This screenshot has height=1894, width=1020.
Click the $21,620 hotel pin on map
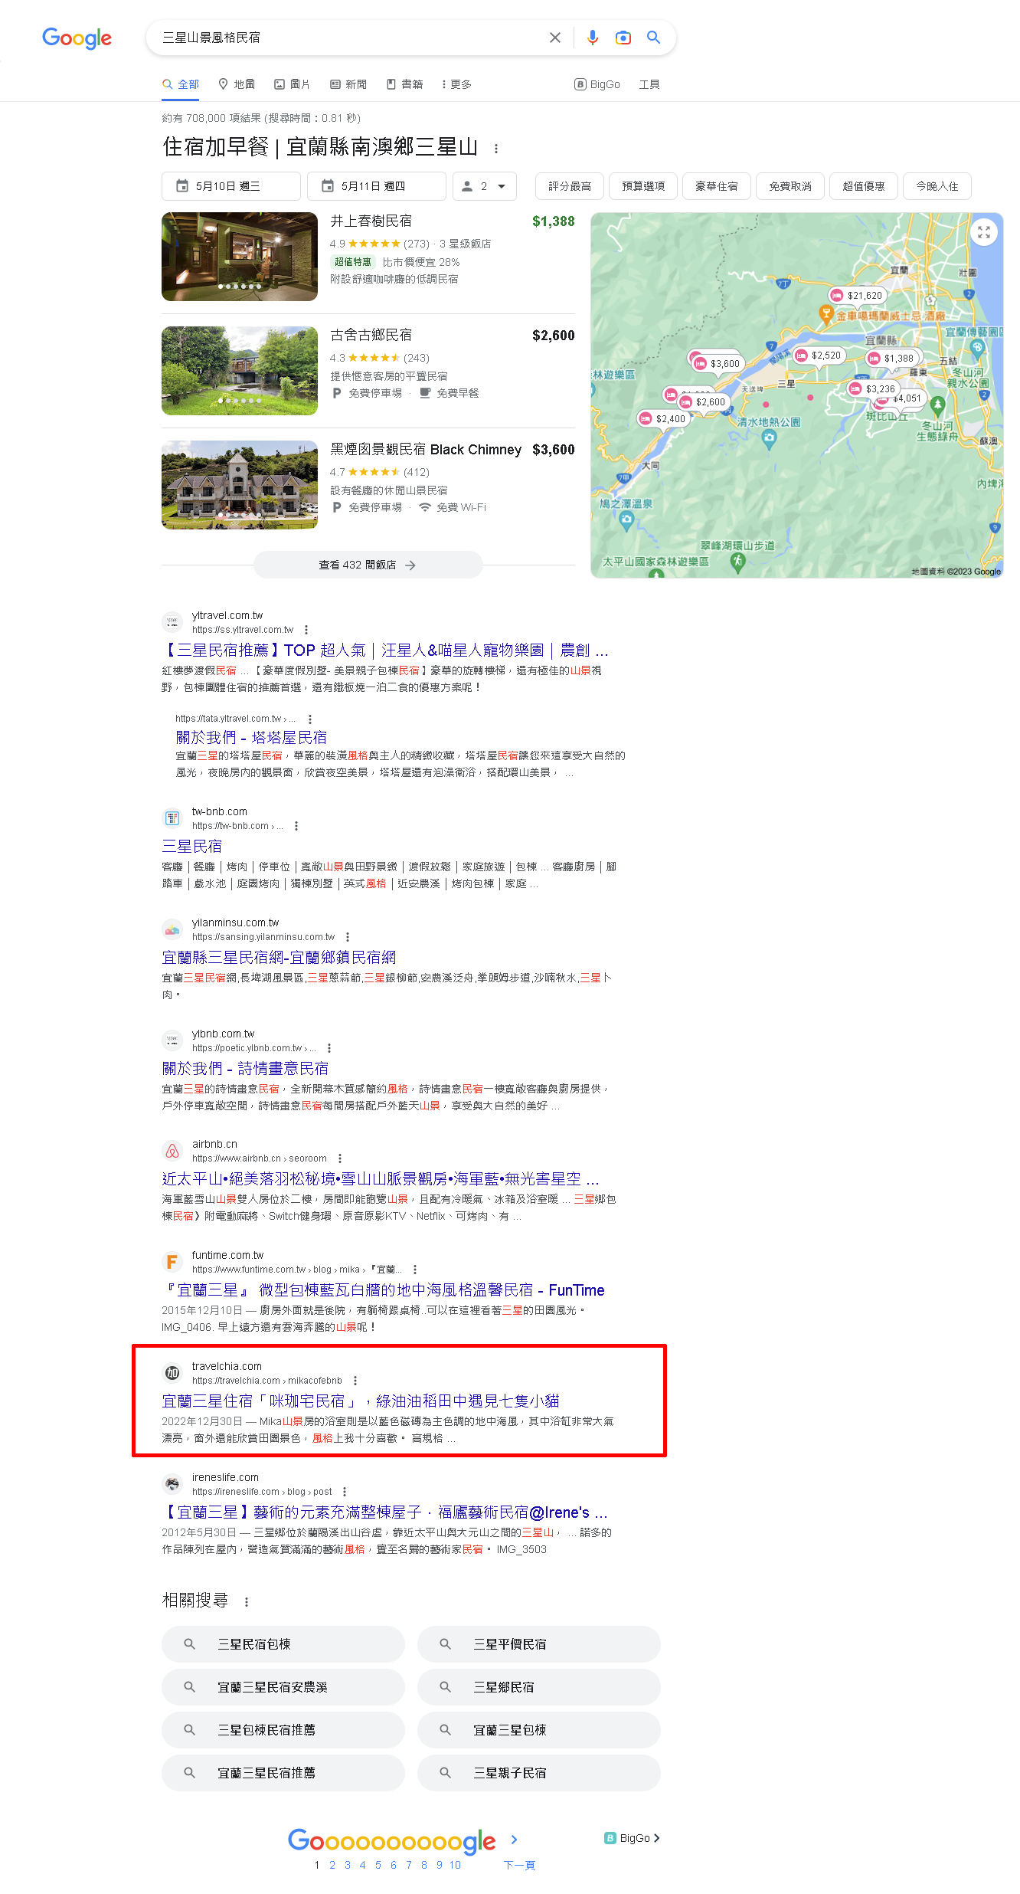[x=858, y=295]
